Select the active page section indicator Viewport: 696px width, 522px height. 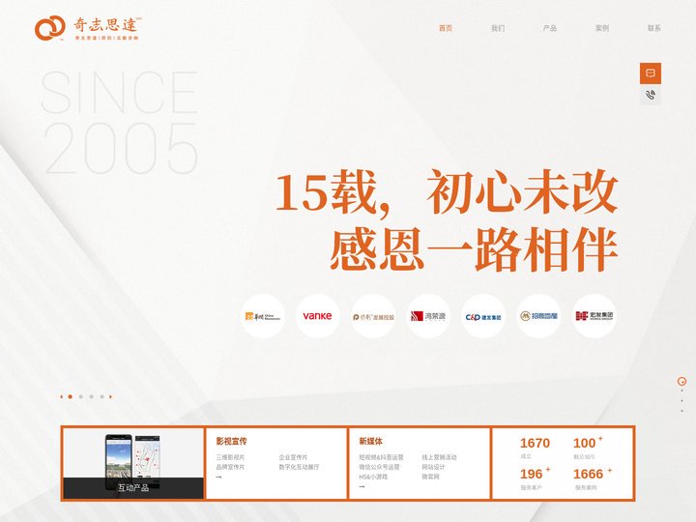pos(681,381)
